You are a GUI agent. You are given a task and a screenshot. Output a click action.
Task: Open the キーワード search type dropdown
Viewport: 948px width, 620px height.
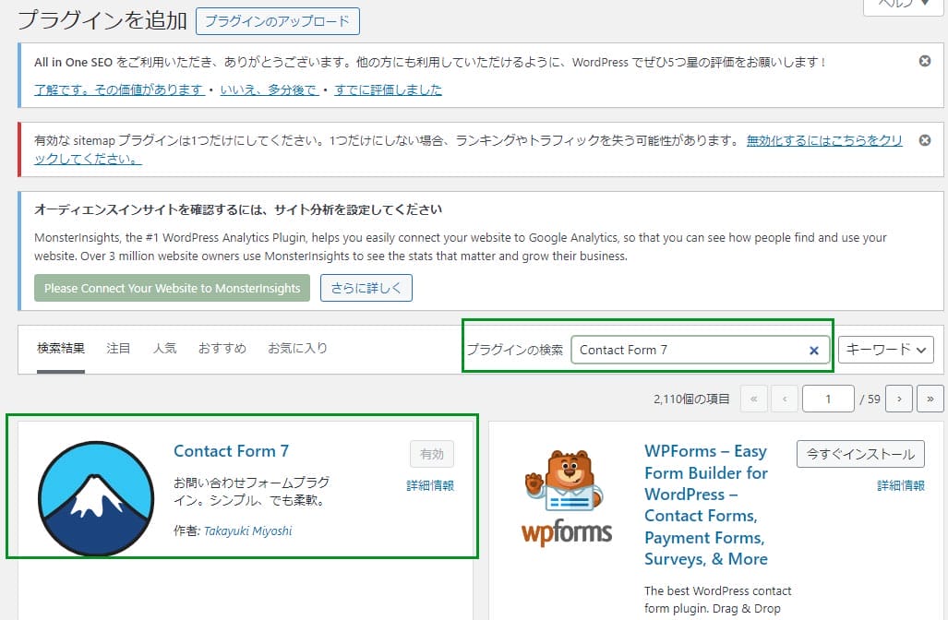click(885, 350)
